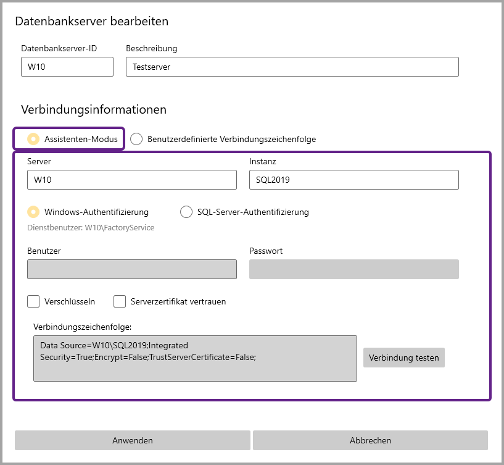Tick the Serverzertifikat vertrauen checkbox
The image size is (504, 465).
coord(120,302)
